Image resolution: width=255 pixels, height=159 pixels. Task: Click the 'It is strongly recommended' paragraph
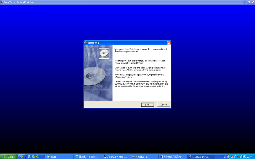point(141,62)
